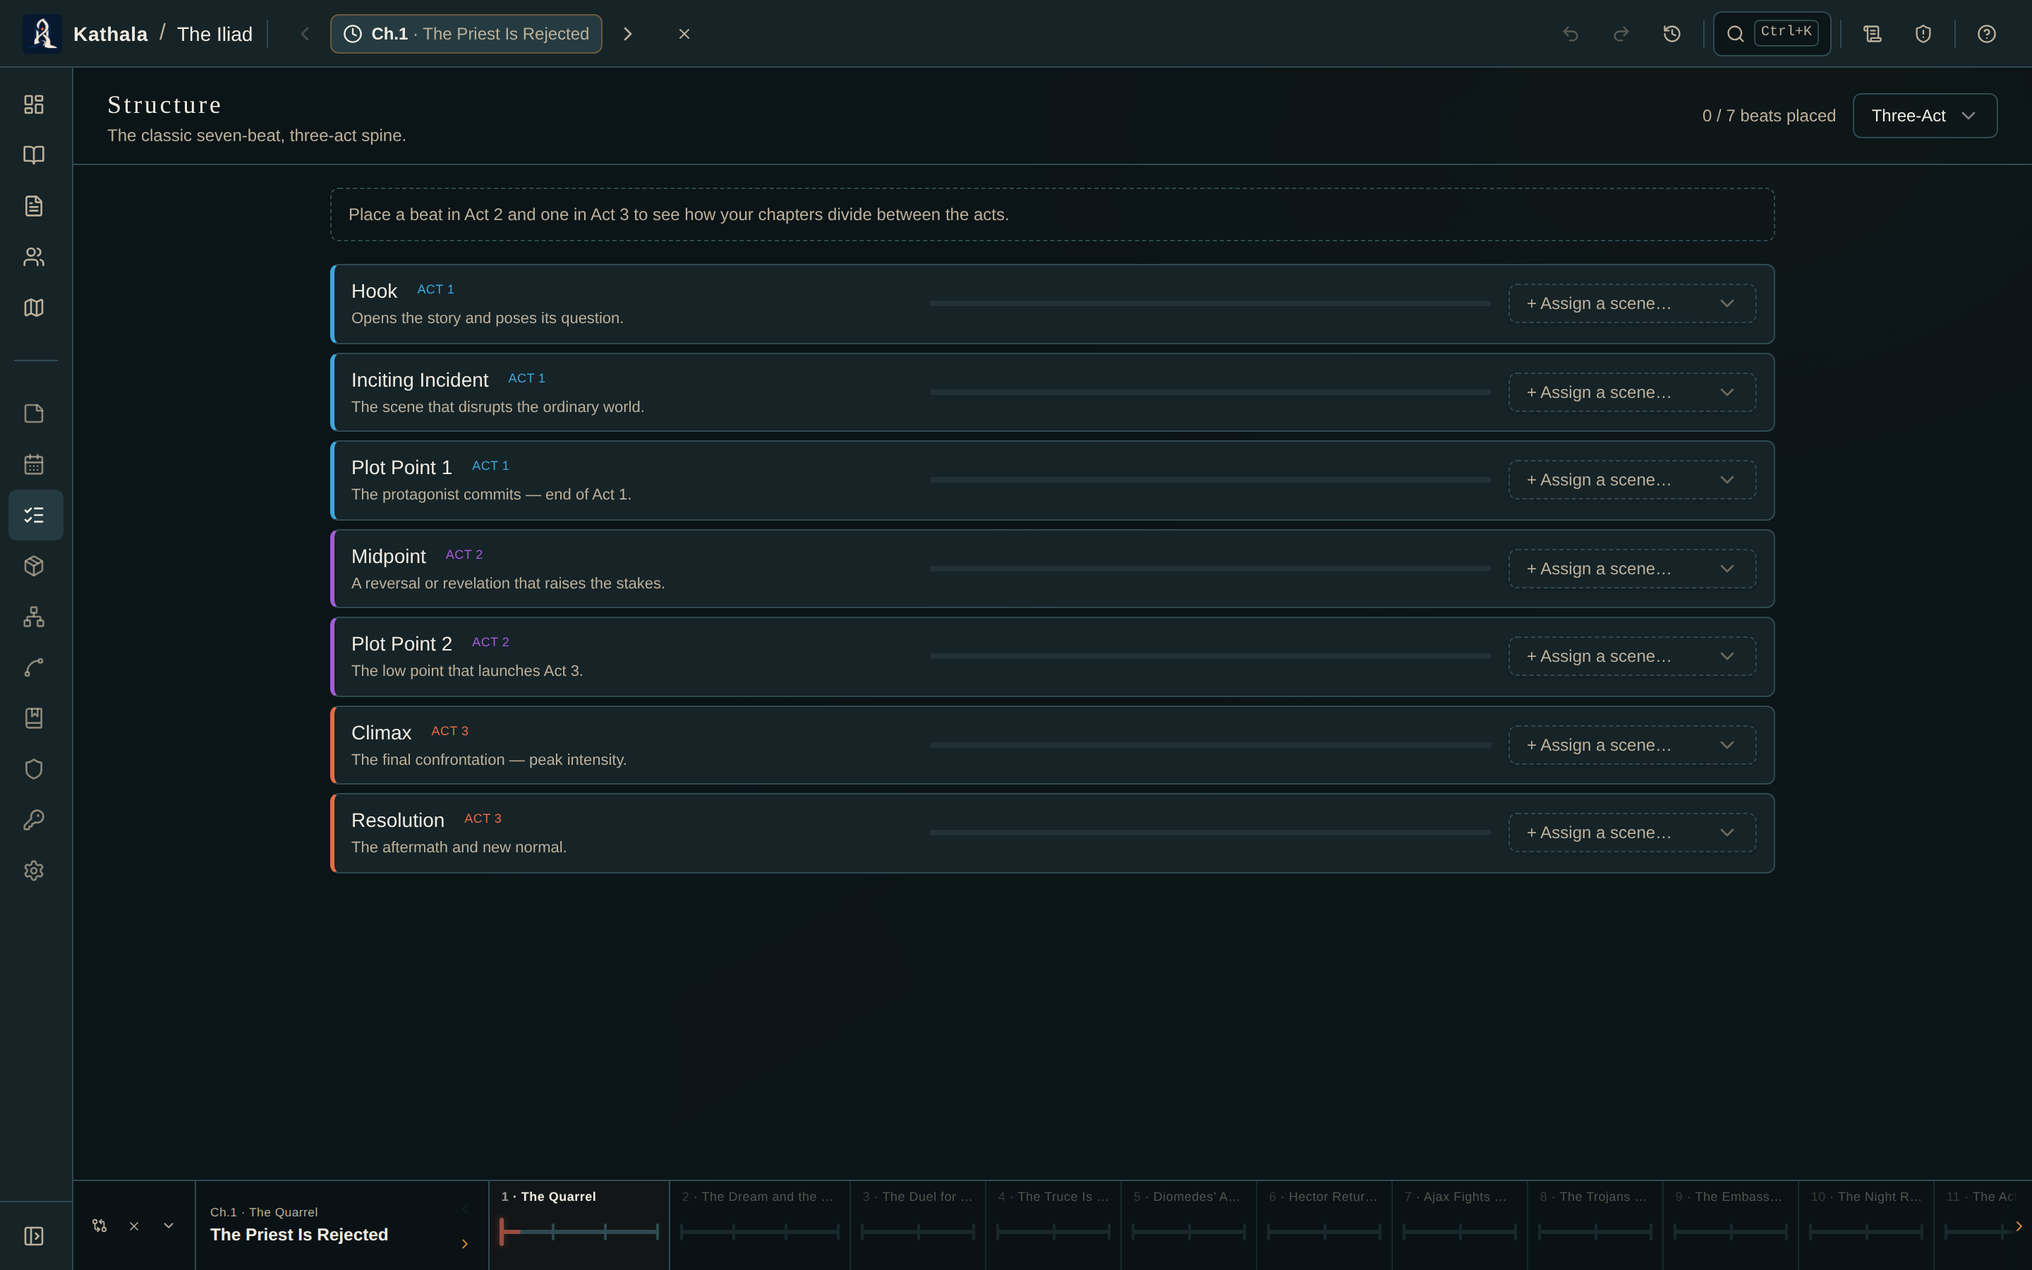Click the Ch.1 Priest Is Rejected pill

(466, 34)
